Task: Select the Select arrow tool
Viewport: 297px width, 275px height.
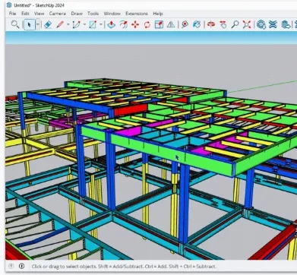Action: (29, 24)
